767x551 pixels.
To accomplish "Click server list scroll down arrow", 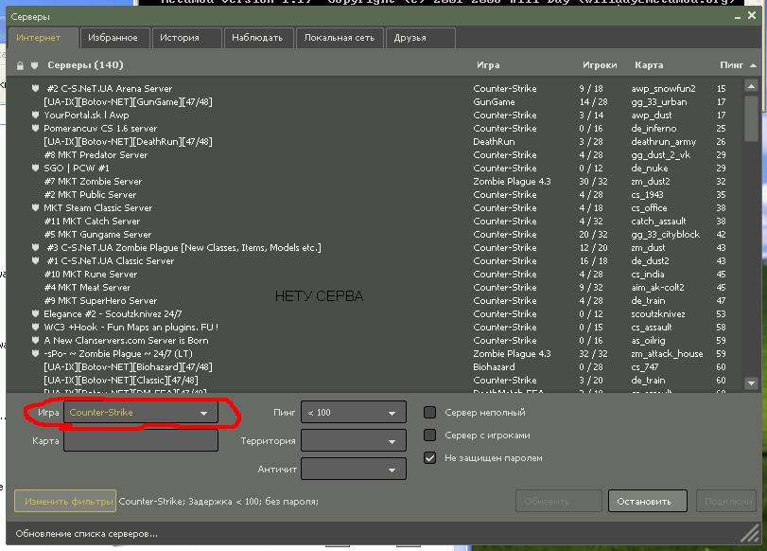I will pos(751,383).
